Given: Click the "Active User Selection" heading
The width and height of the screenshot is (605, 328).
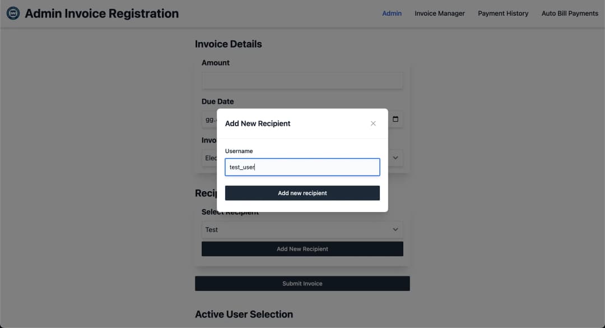Looking at the screenshot, I should point(244,315).
